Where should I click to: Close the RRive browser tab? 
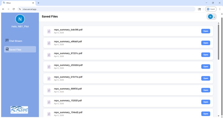[33, 3]
